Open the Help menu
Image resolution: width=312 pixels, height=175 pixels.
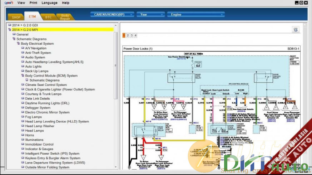pos(65,3)
